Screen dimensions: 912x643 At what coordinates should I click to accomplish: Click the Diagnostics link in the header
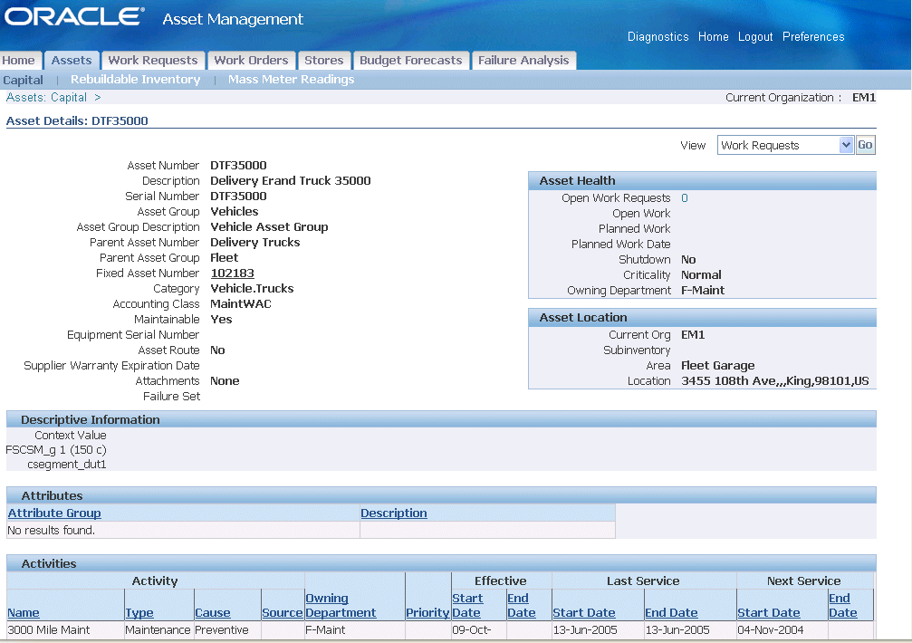coord(658,36)
